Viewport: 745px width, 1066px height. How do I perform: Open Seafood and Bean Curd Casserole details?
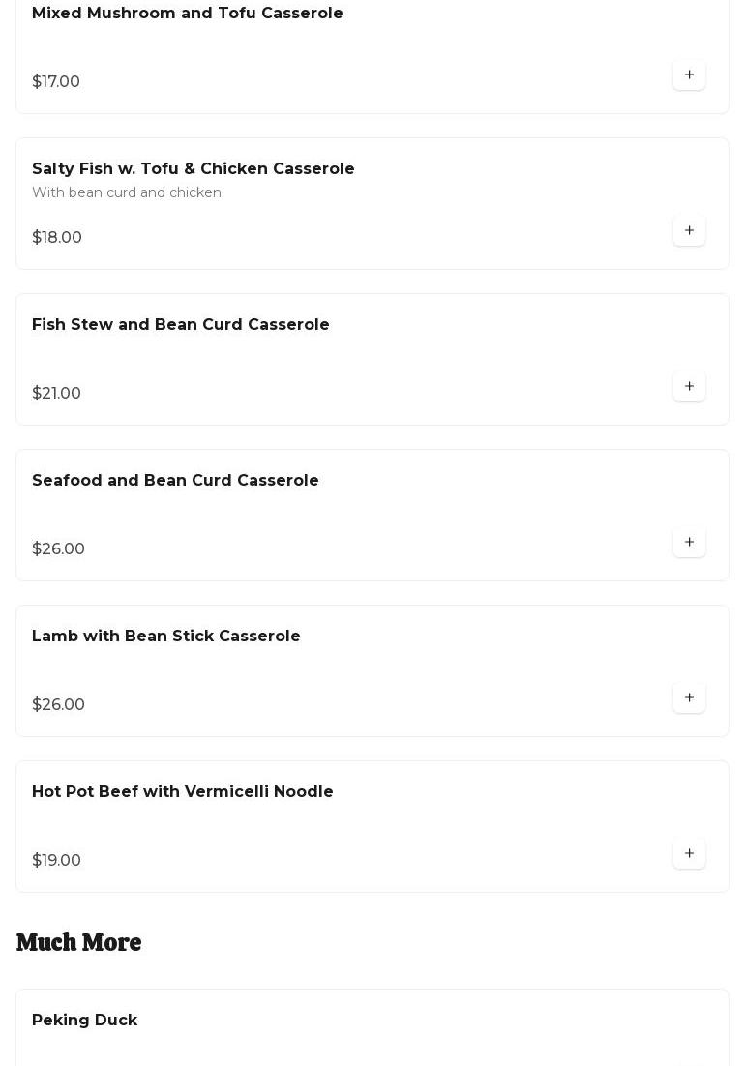(175, 481)
